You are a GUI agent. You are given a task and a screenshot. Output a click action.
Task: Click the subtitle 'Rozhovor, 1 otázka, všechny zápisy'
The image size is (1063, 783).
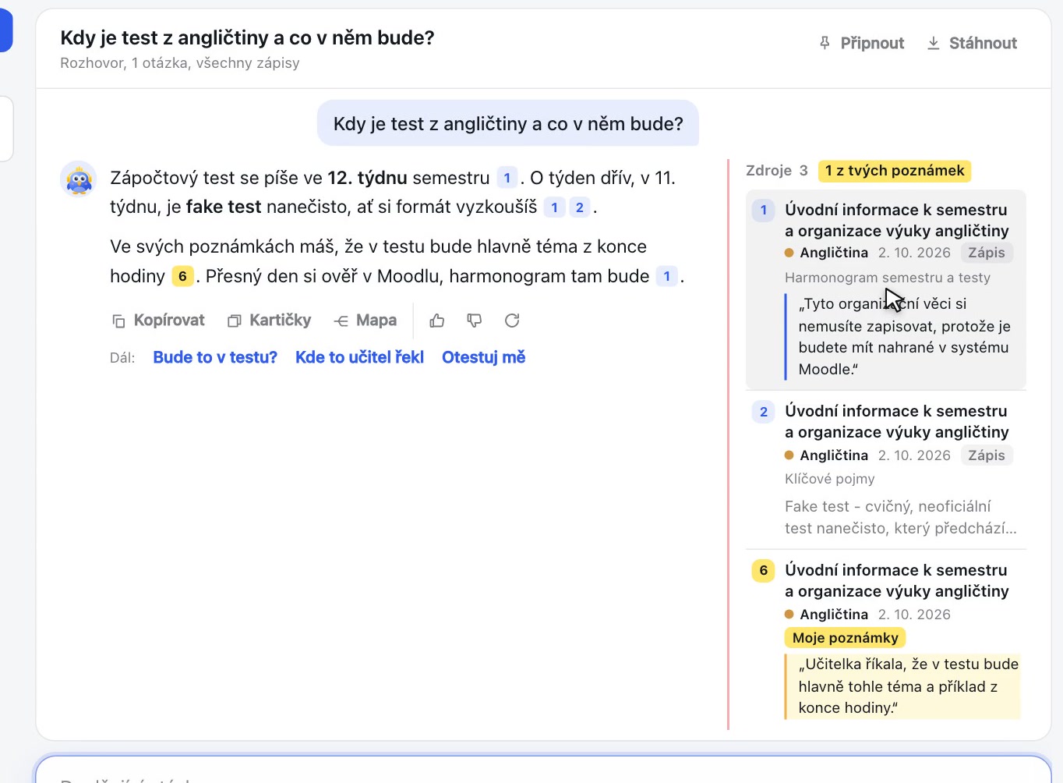(180, 63)
